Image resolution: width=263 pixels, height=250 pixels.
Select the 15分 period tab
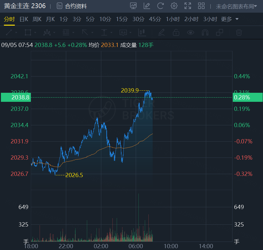[x=122, y=19]
